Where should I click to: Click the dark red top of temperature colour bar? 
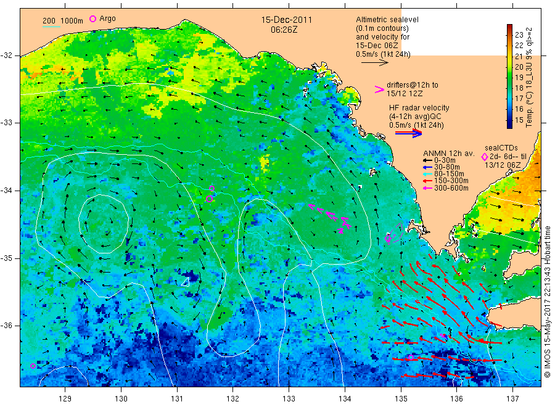[509, 27]
